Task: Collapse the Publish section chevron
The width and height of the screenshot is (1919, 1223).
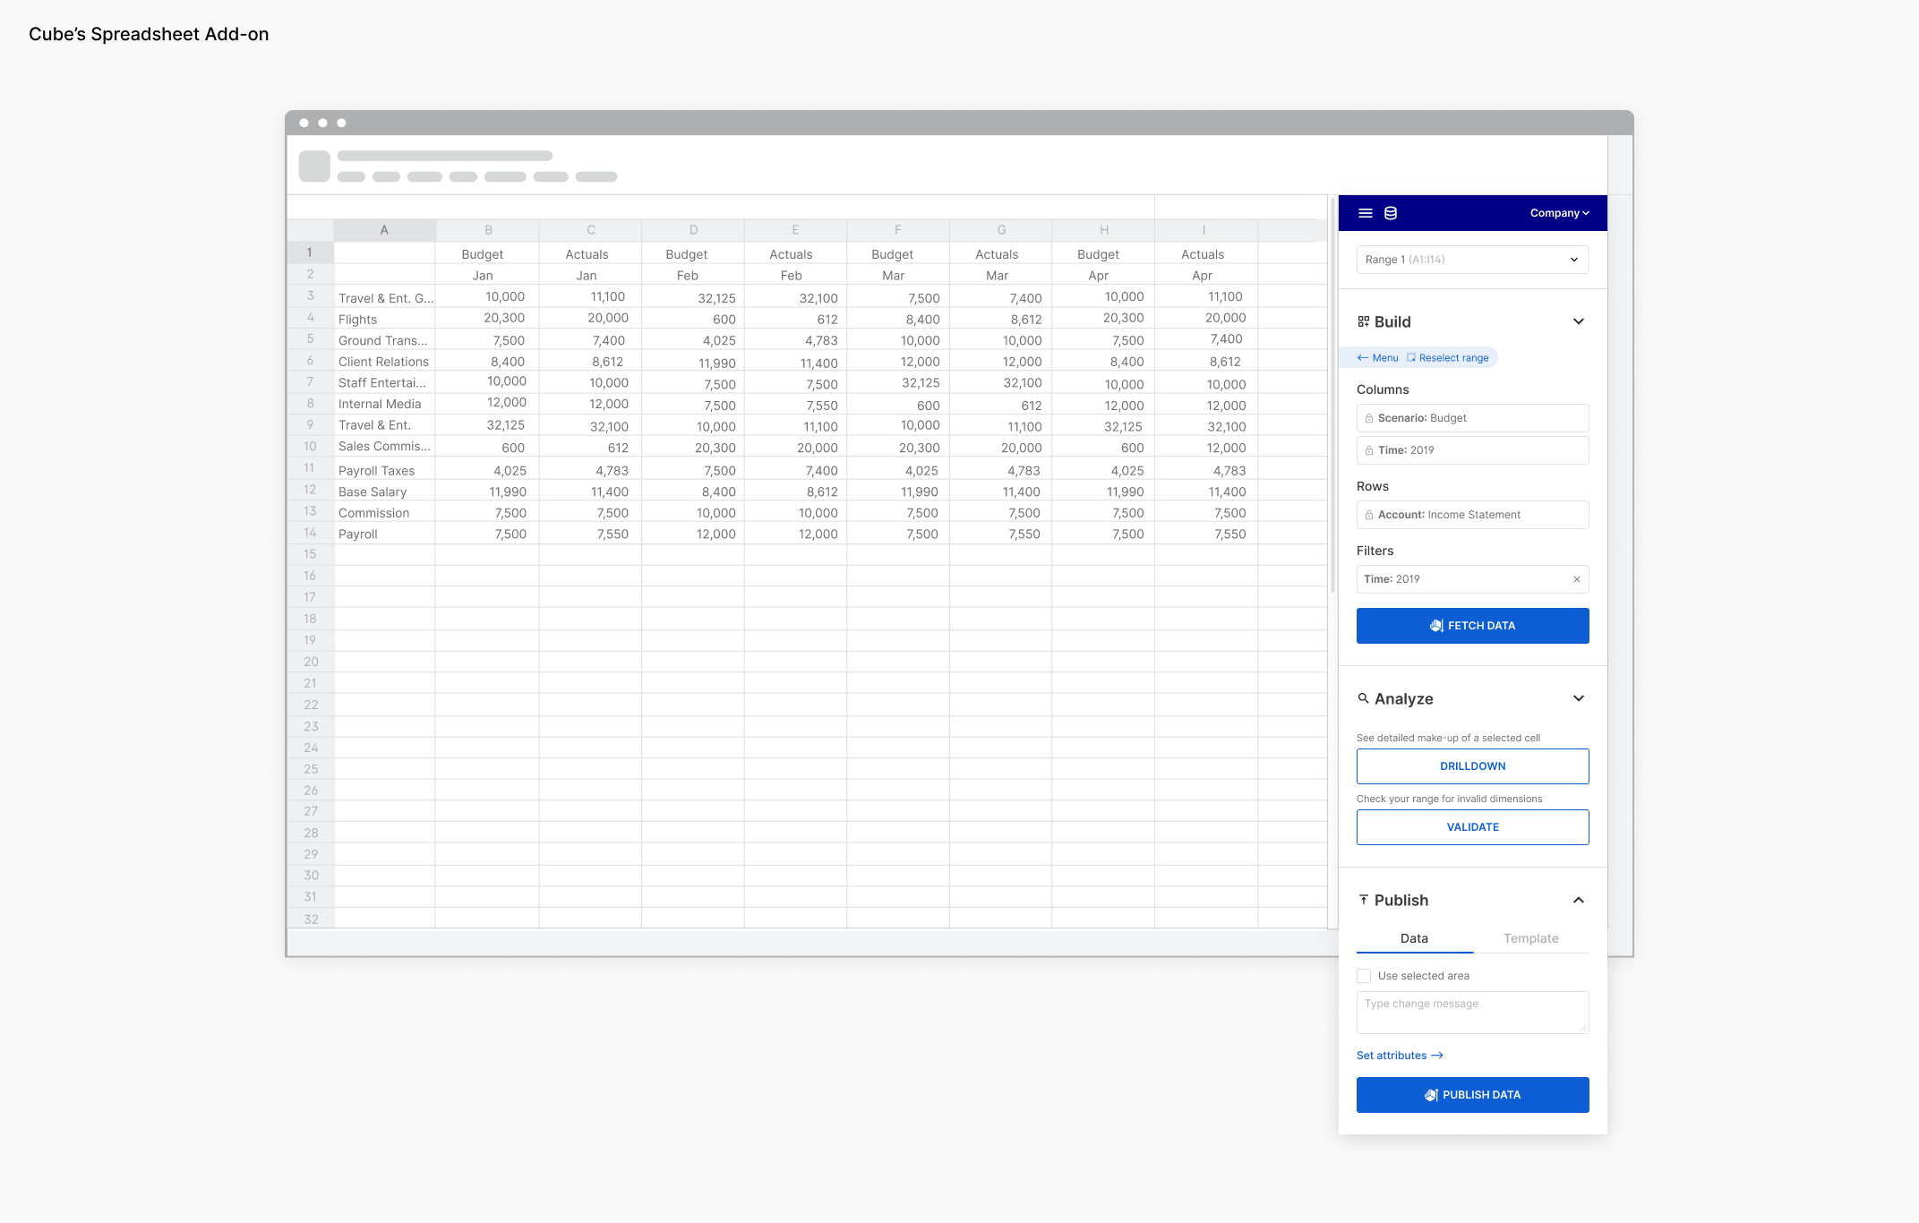Action: [x=1578, y=900]
